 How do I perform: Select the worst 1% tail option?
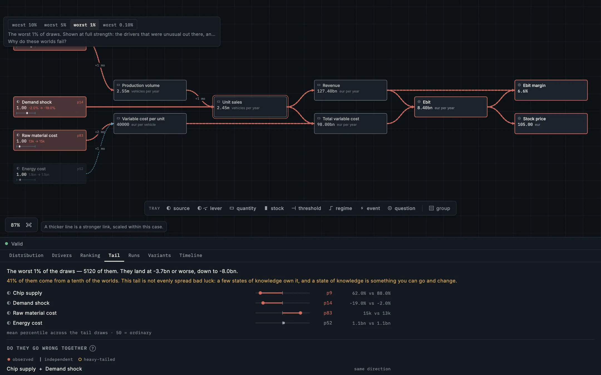pyautogui.click(x=85, y=25)
